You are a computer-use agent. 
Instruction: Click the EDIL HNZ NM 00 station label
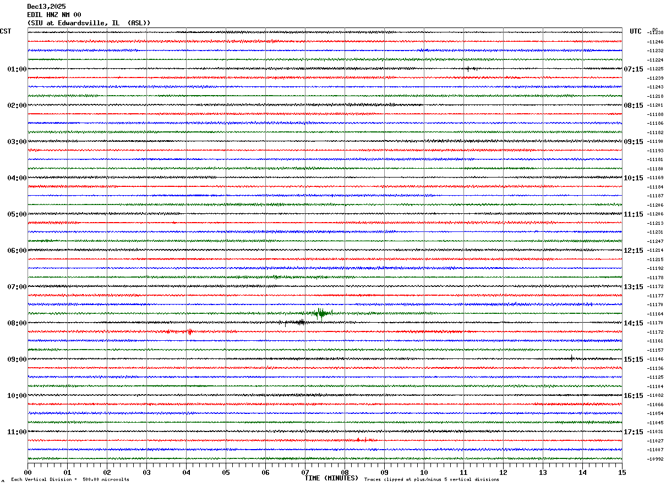[54, 15]
